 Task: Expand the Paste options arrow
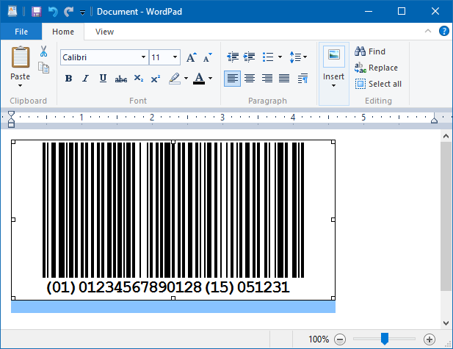point(20,85)
